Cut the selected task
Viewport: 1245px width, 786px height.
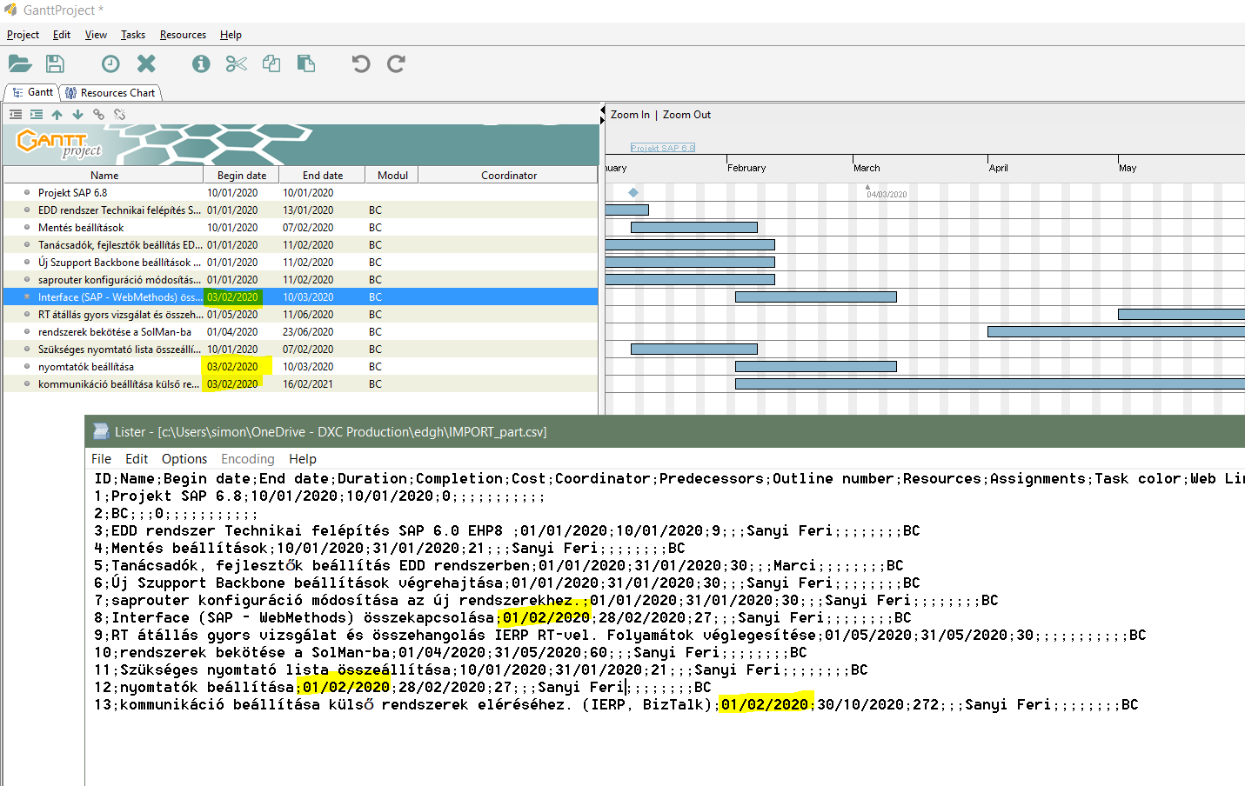pyautogui.click(x=236, y=63)
